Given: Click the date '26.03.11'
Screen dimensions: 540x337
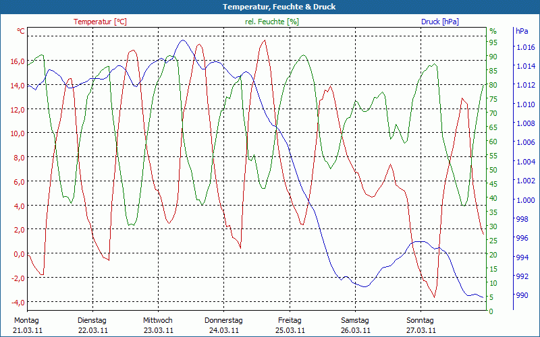Looking at the screenshot, I should tap(356, 330).
